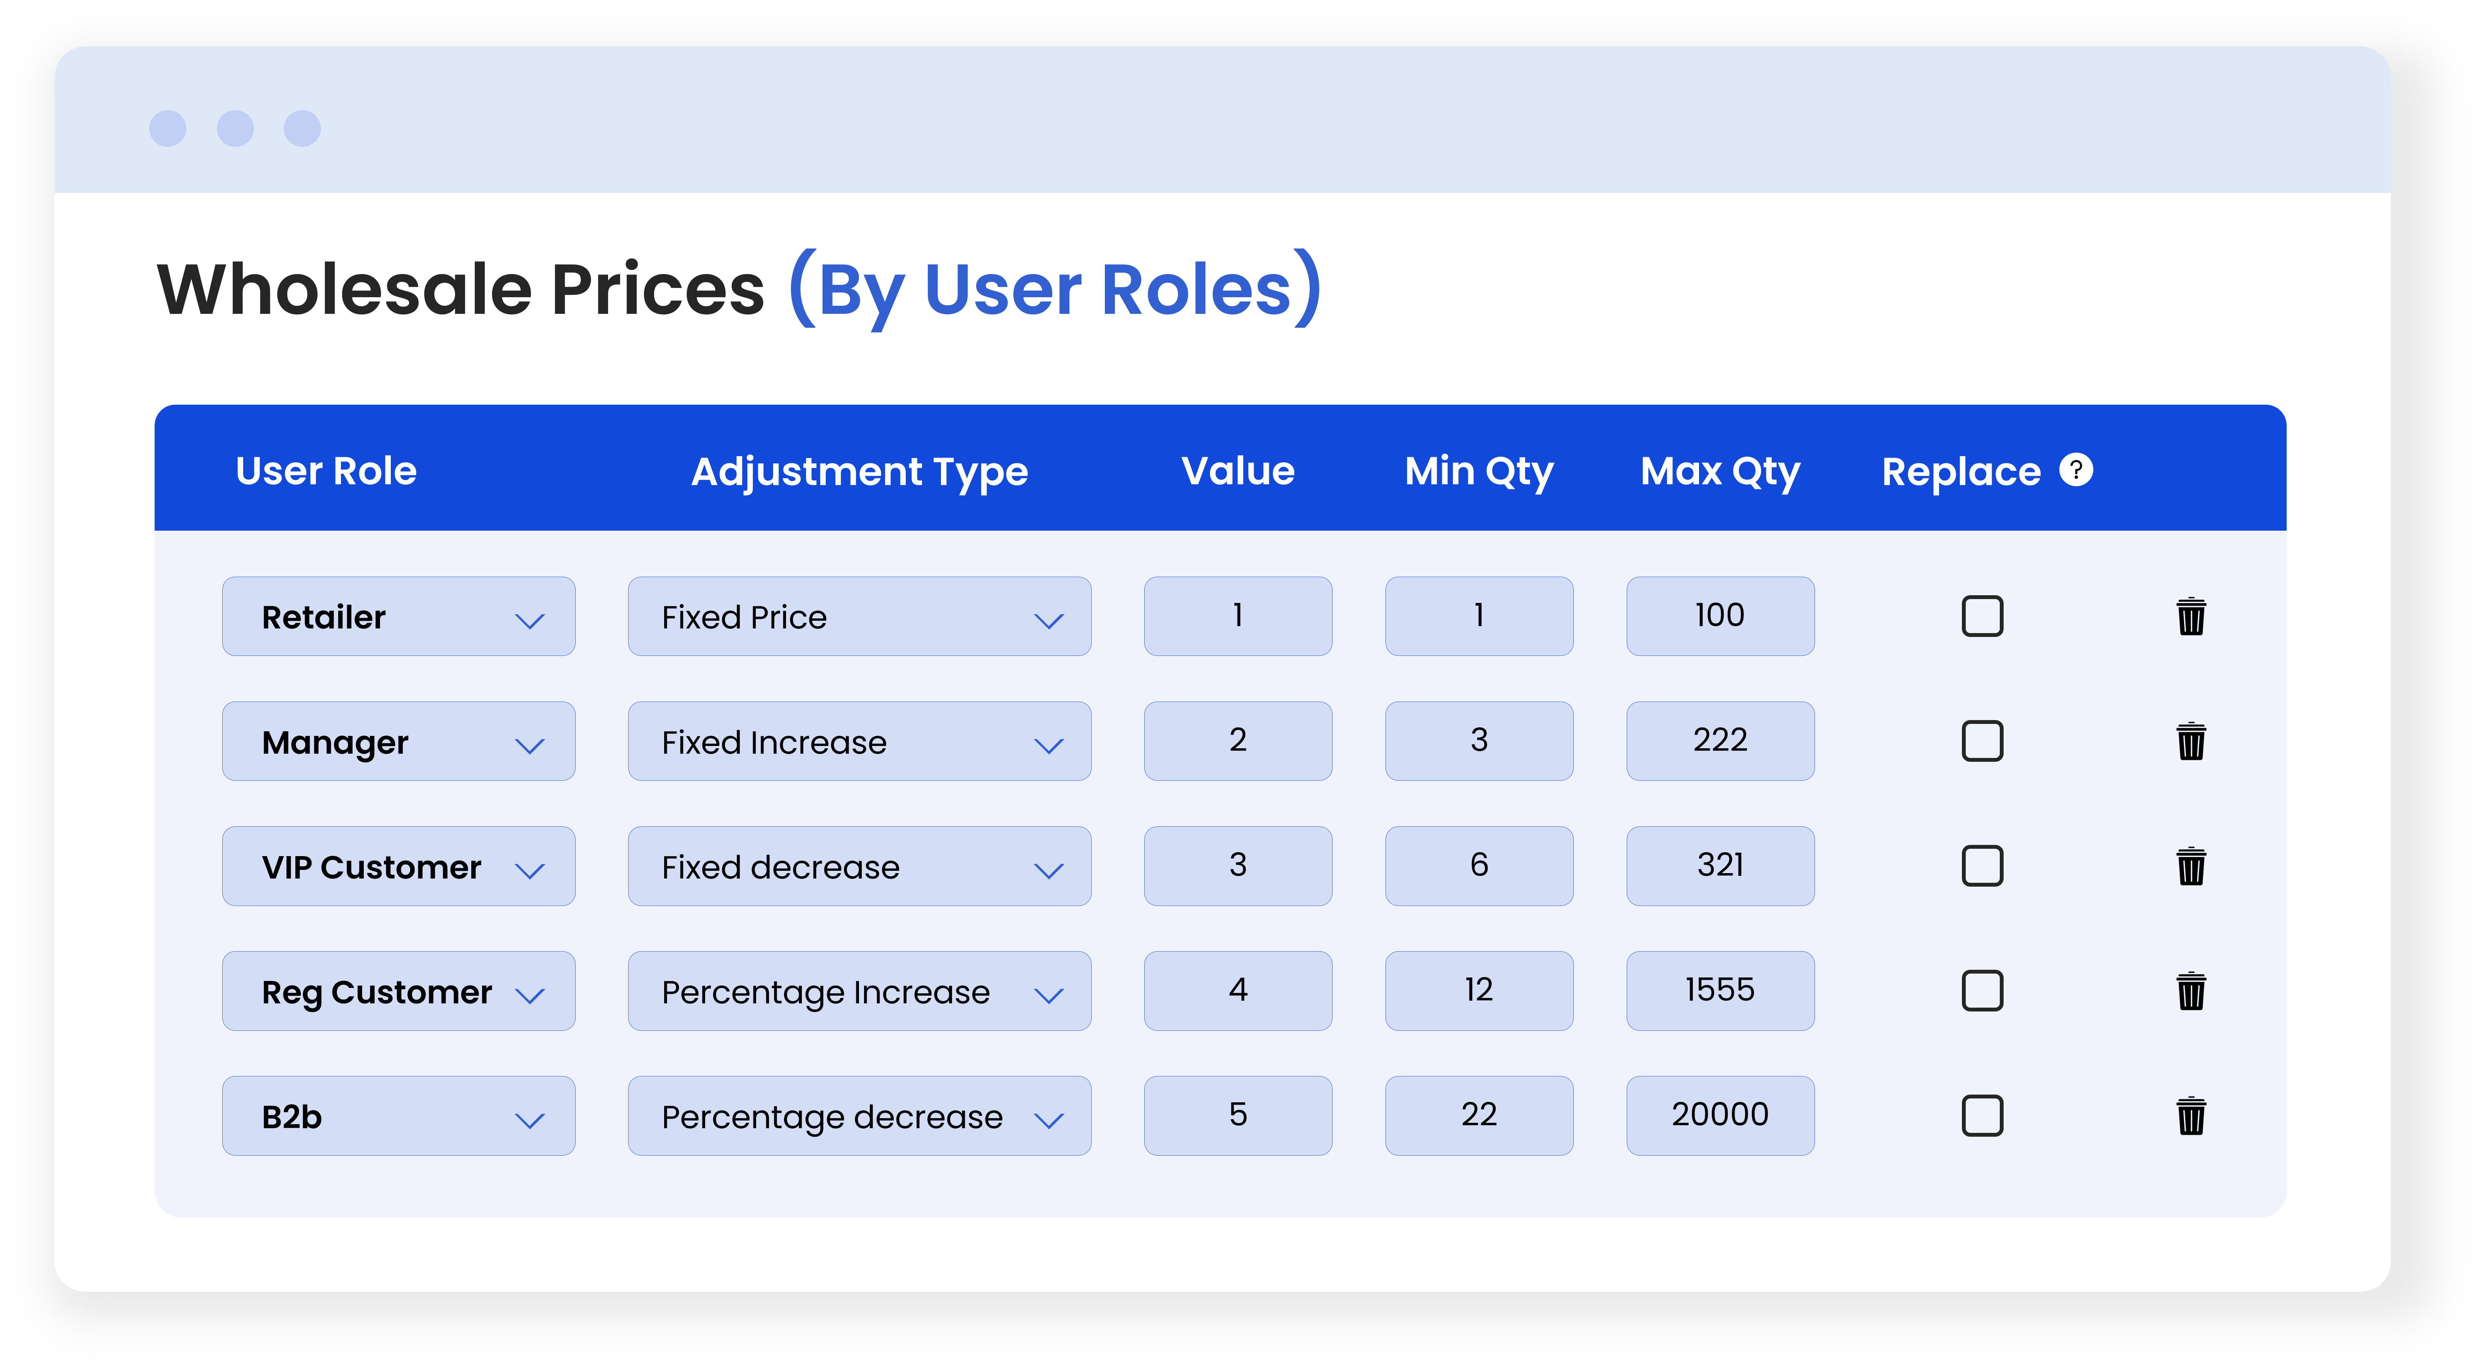
Task: Open the Retailer user role dropdown
Action: pos(398,616)
